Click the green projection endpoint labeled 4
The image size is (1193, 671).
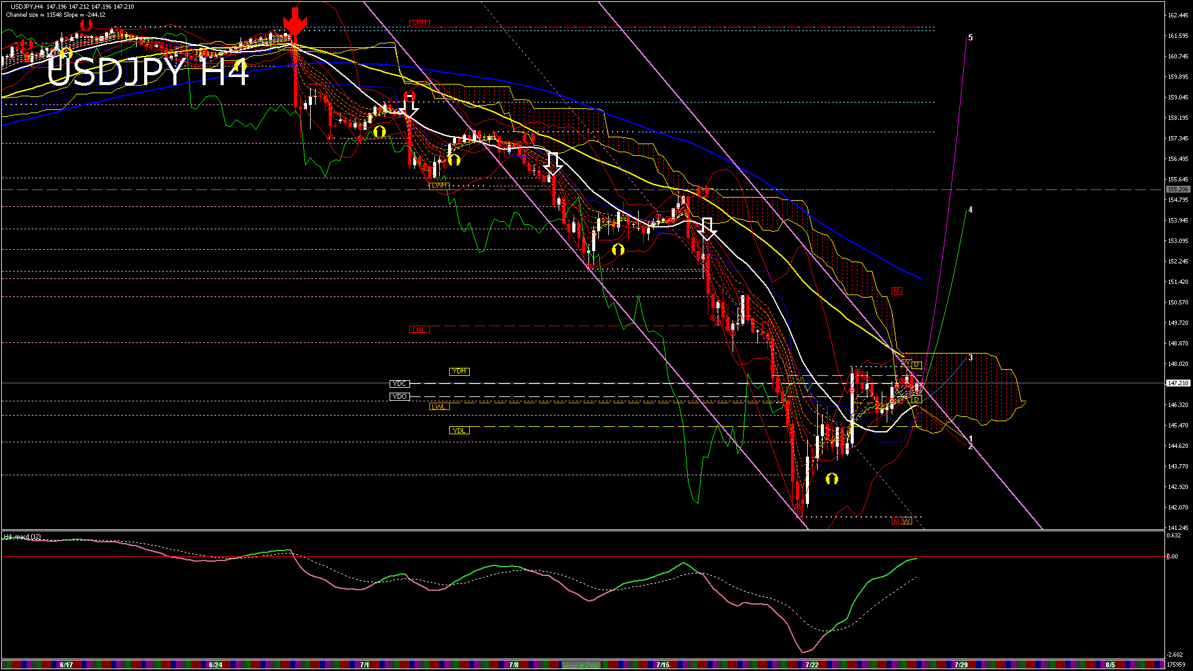coord(970,210)
